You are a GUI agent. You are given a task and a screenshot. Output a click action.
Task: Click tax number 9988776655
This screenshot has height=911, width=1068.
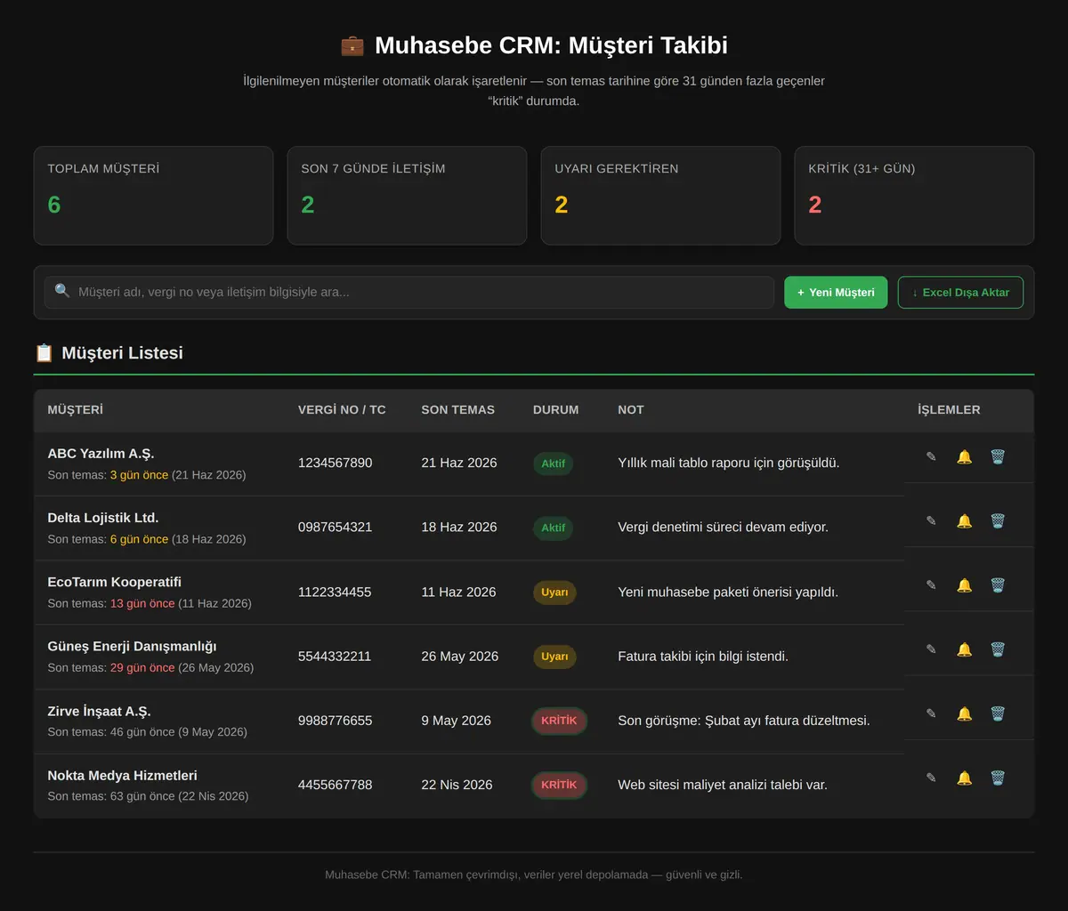[x=336, y=721]
